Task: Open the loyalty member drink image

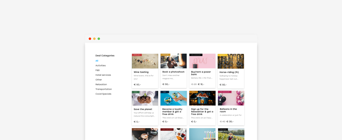Action: (174, 98)
